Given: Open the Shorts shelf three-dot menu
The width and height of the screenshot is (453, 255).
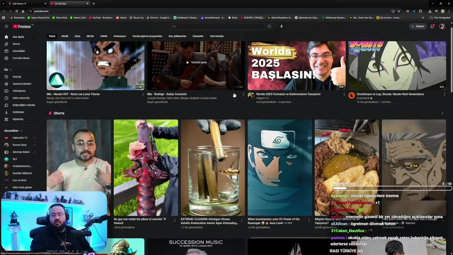Looking at the screenshot, I should click(x=442, y=113).
